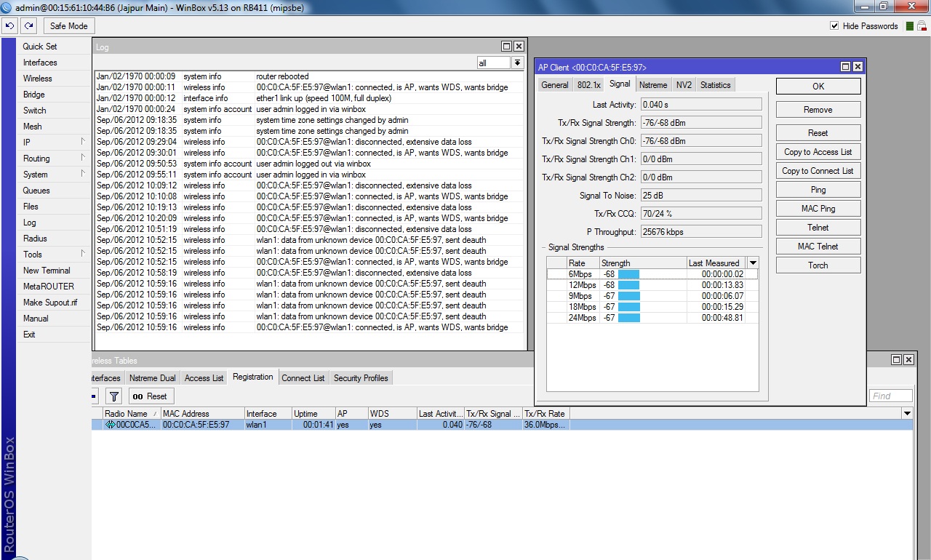The height and width of the screenshot is (560, 931).
Task: Click the P Throughput value field
Action: (x=700, y=232)
